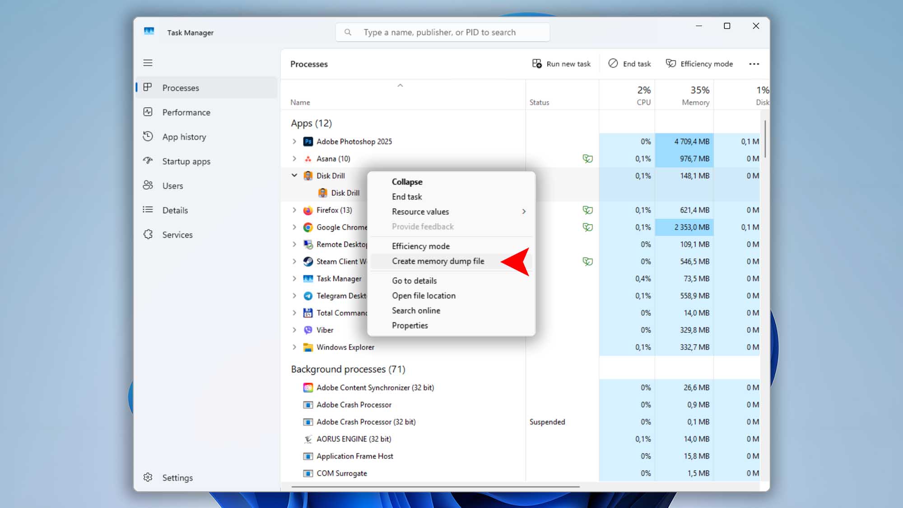This screenshot has height=508, width=903.
Task: Open the three-dot more options menu
Action: point(754,64)
